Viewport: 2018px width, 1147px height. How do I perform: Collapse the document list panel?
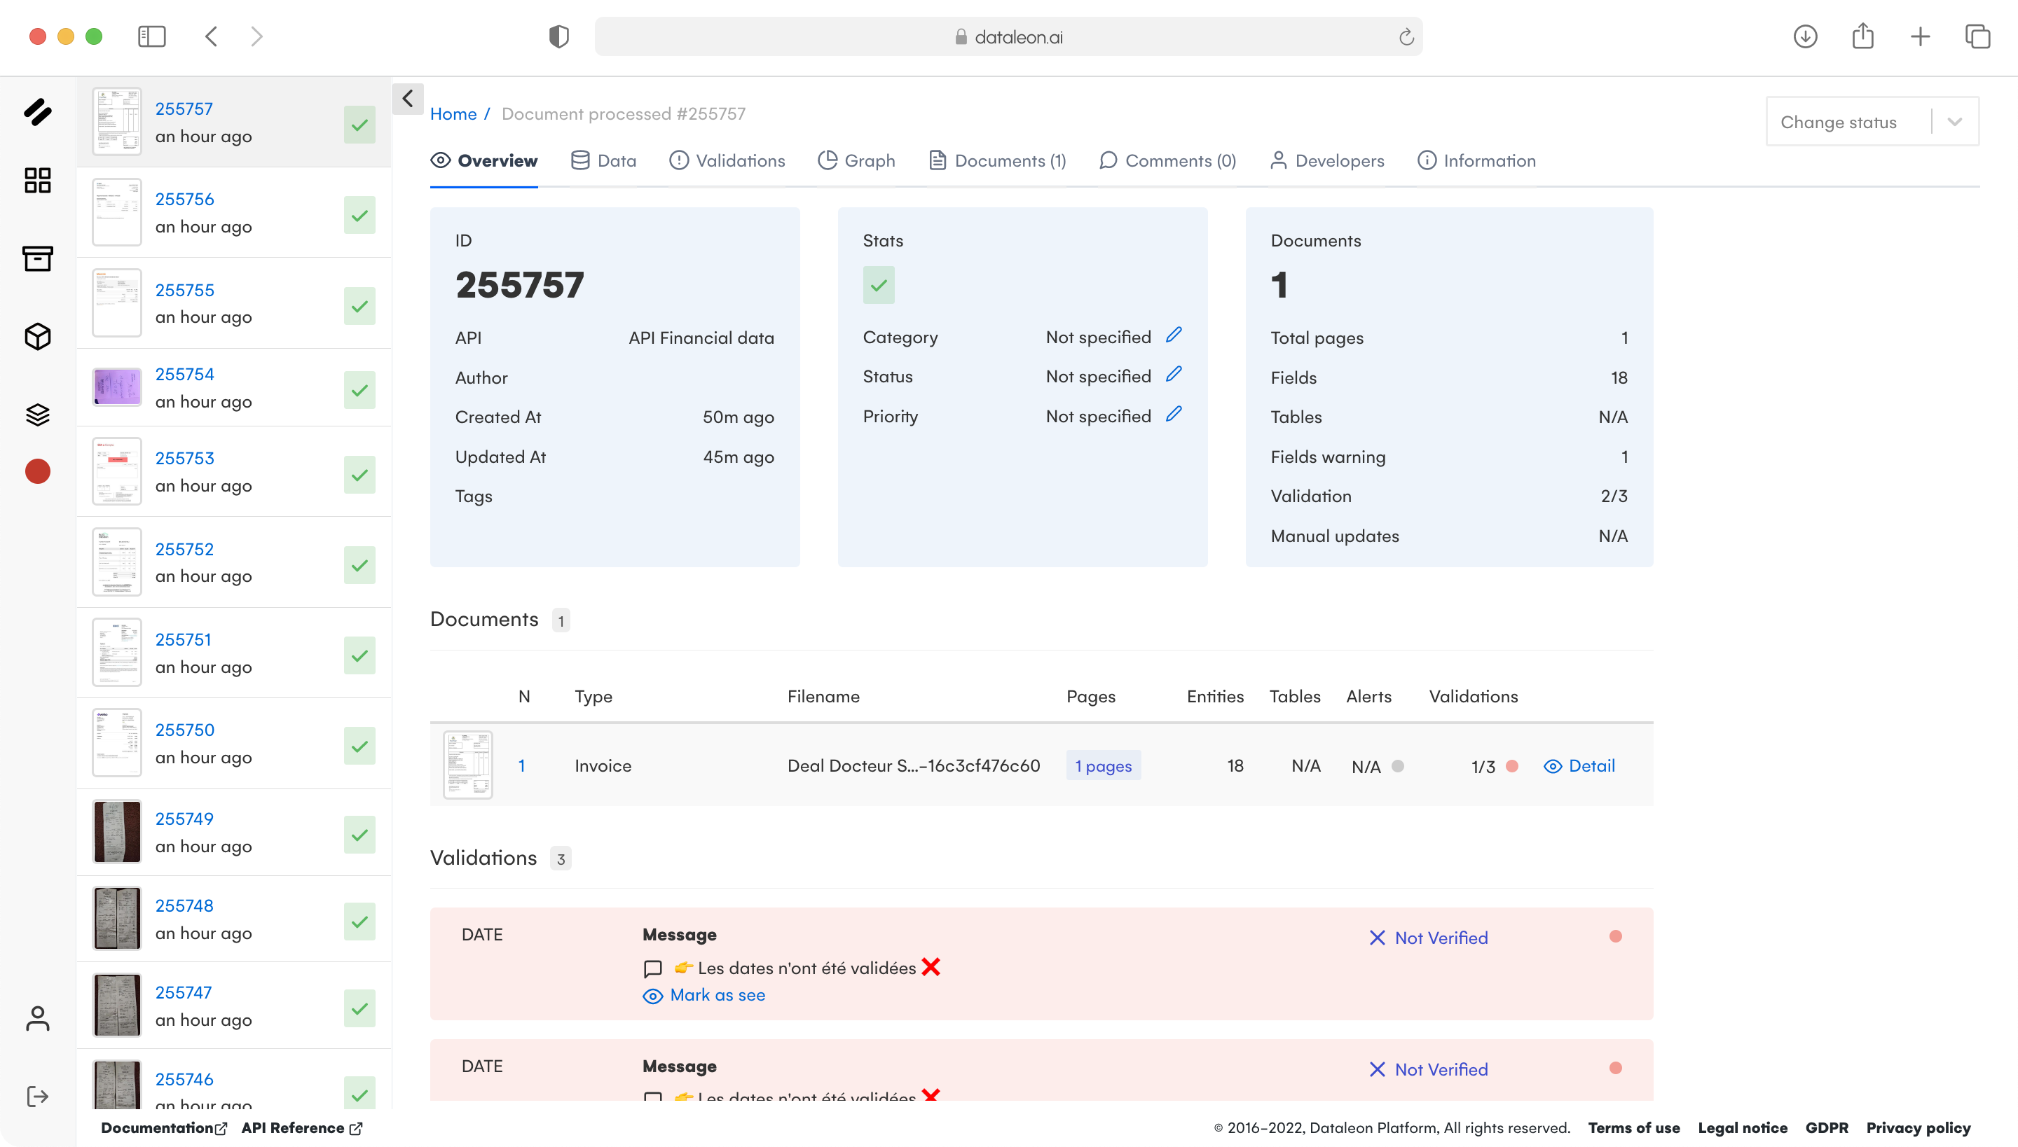coord(409,99)
